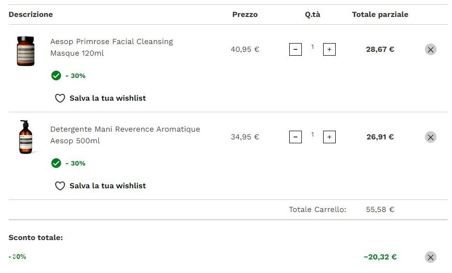The image size is (452, 273).
Task: Decrease quantity of Detergente Mani Reverence
Action: (x=295, y=137)
